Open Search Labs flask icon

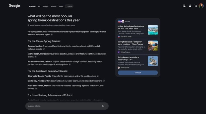[x=190, y=6]
